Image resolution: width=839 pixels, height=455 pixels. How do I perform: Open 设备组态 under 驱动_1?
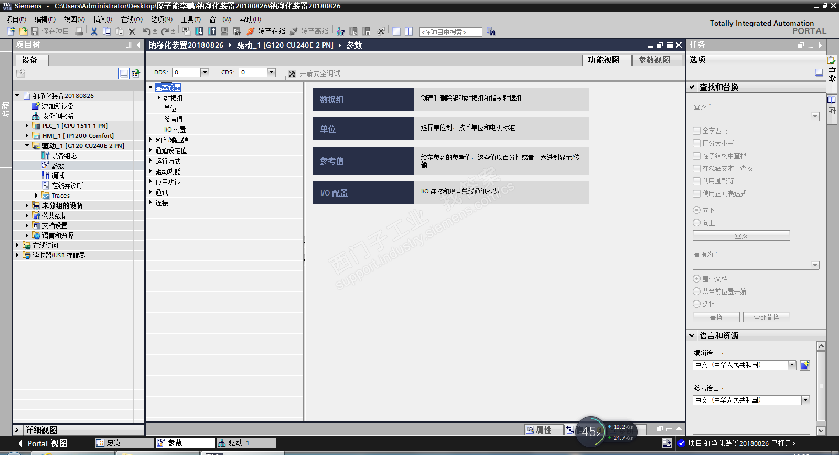tap(64, 156)
